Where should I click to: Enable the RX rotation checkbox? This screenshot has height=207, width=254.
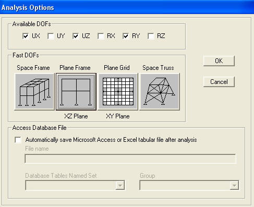click(x=101, y=36)
